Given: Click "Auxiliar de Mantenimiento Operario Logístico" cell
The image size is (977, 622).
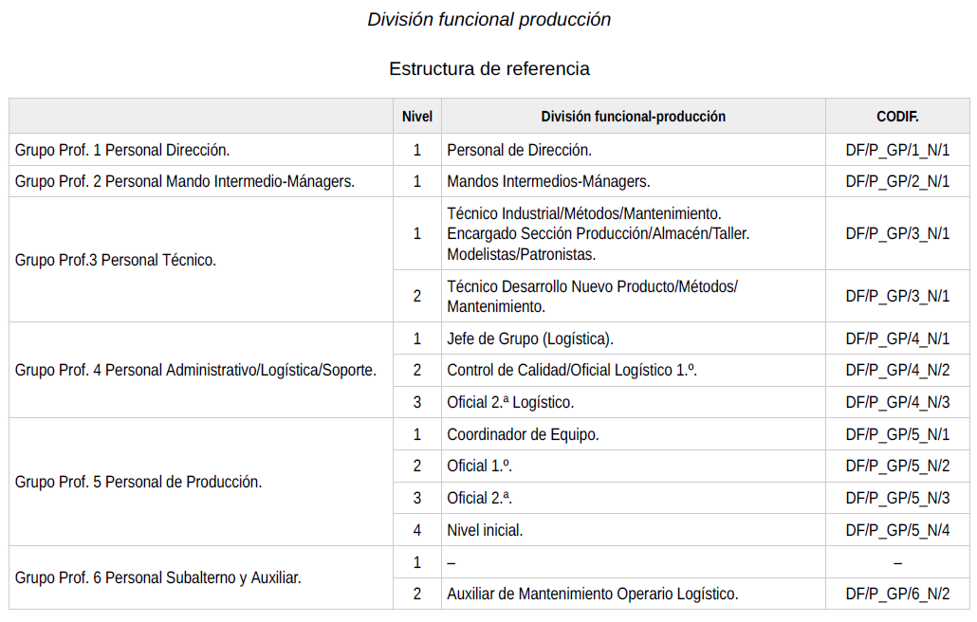Looking at the screenshot, I should pyautogui.click(x=592, y=594).
